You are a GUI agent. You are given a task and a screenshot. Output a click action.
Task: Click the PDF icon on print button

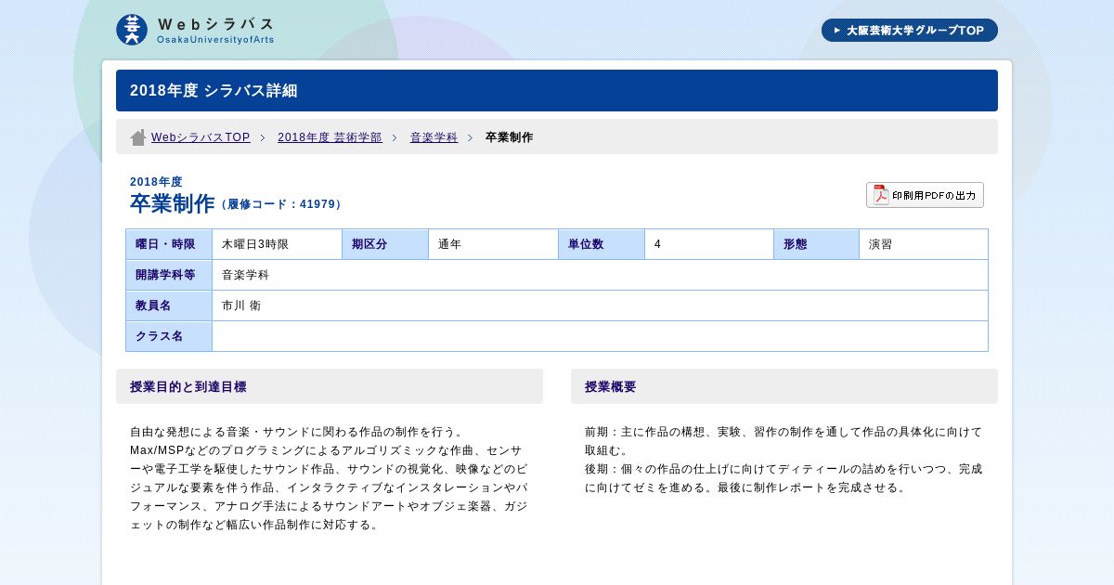pyautogui.click(x=881, y=195)
